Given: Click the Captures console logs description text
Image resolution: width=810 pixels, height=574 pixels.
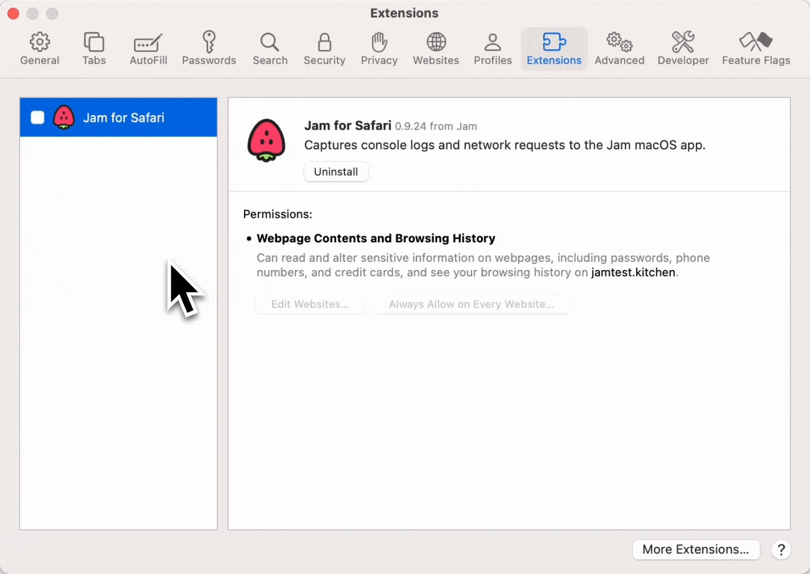Looking at the screenshot, I should [505, 145].
